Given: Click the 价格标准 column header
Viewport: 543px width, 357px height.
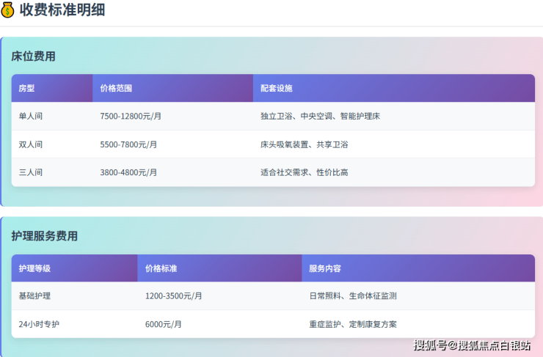Looking at the screenshot, I should coord(161,268).
